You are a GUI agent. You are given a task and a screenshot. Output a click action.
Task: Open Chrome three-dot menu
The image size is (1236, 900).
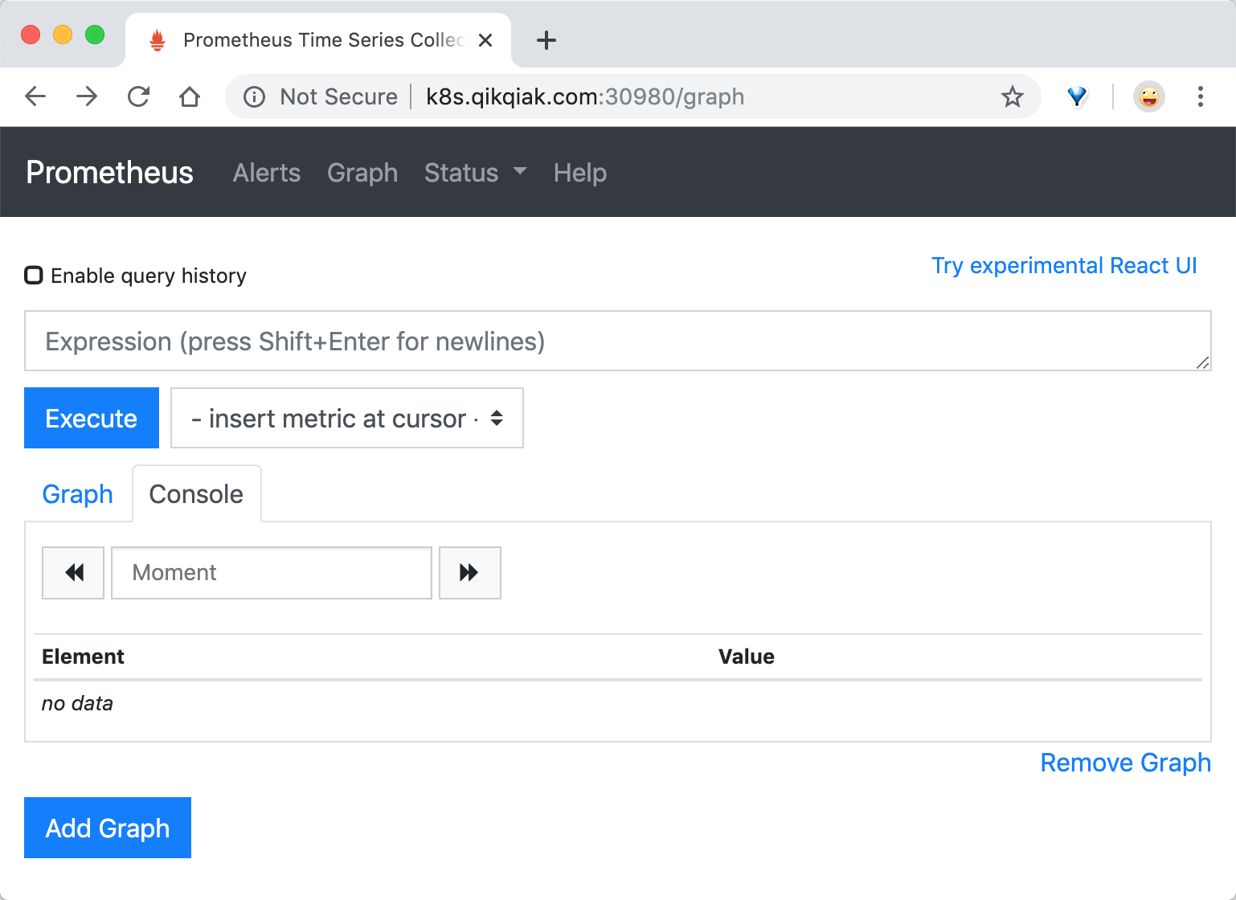[x=1201, y=97]
